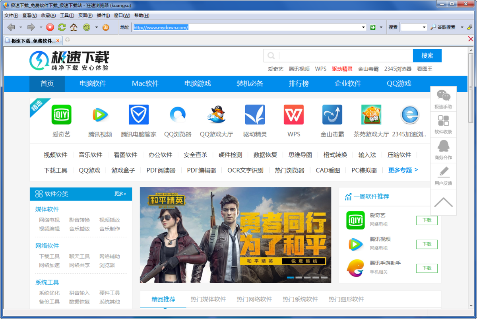The height and width of the screenshot is (319, 477).
Task: Click the 和平精英 banner image
Action: pos(235,235)
